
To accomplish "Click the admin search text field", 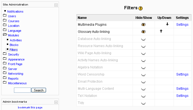I will coord(22,90).
